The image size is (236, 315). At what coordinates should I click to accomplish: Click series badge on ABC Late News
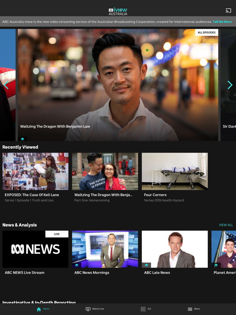pyautogui.click(x=146, y=265)
